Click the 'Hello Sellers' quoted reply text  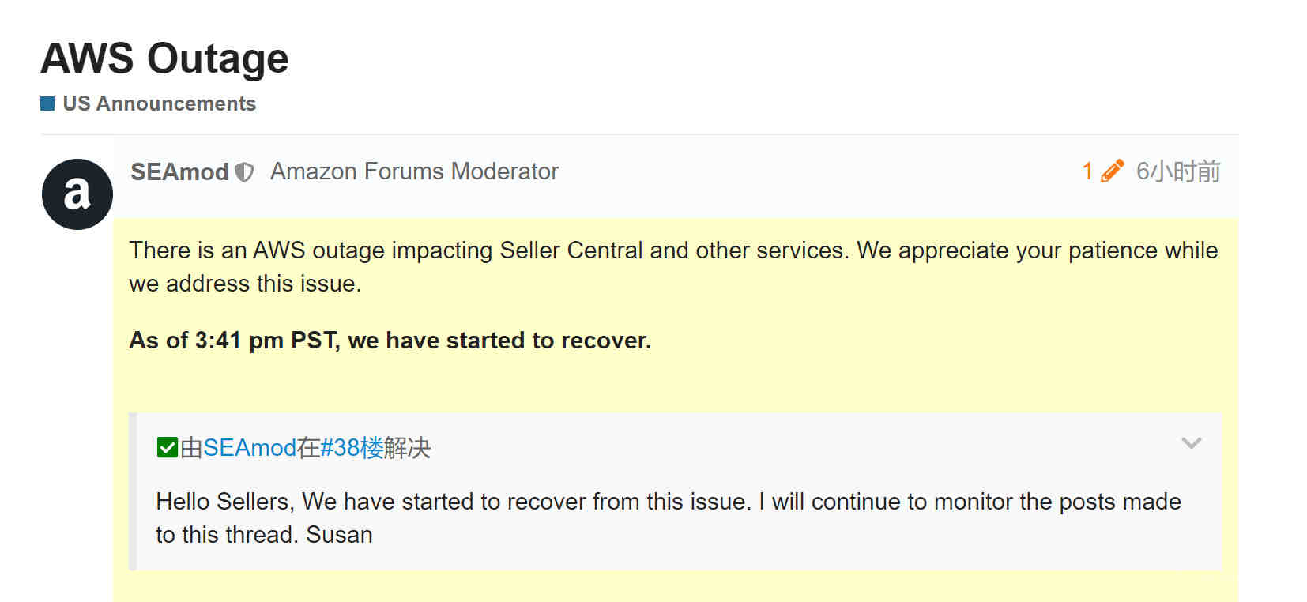[x=669, y=518]
